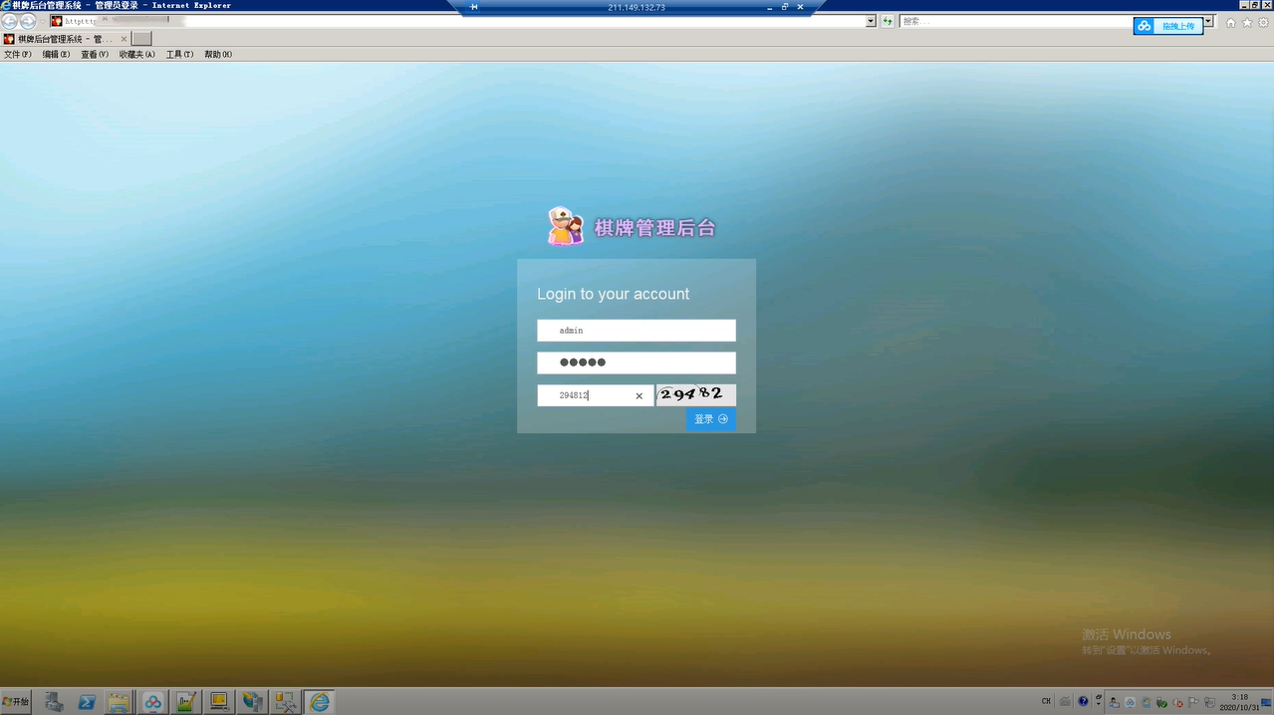Open the 开始 Start menu

click(16, 702)
